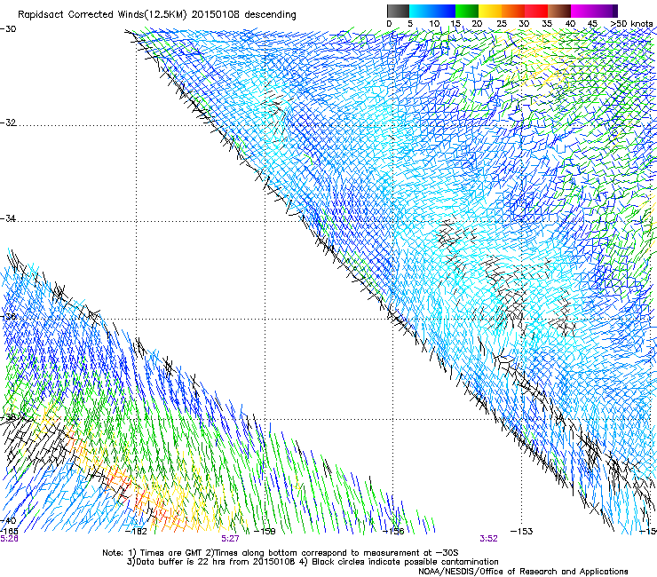Click the Rapidscat Corrected Winds title text
This screenshot has height=577, width=657.
tap(157, 15)
